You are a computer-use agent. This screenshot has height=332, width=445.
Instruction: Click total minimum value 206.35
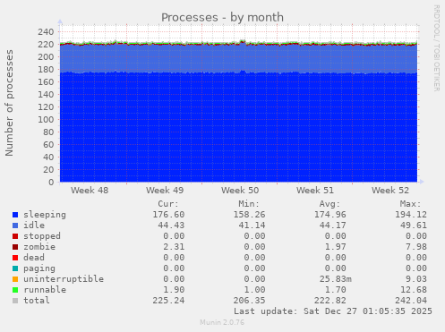click(x=249, y=301)
